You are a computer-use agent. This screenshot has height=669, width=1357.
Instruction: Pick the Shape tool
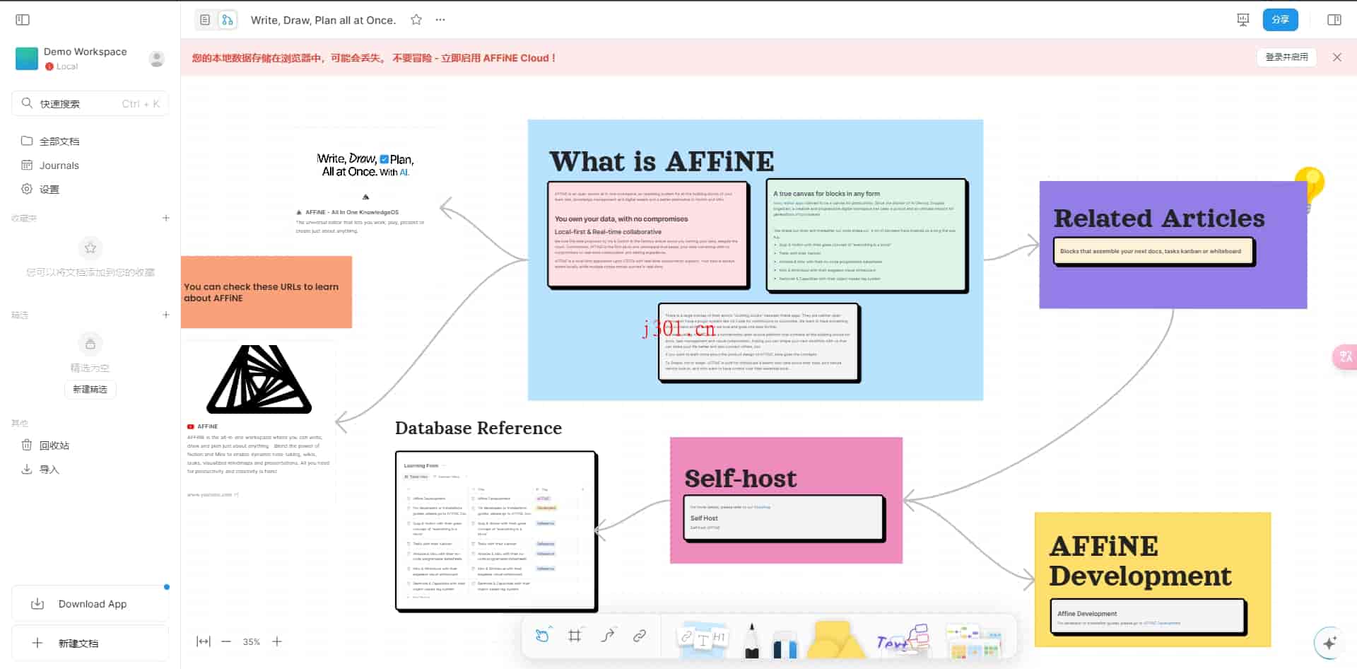point(836,639)
